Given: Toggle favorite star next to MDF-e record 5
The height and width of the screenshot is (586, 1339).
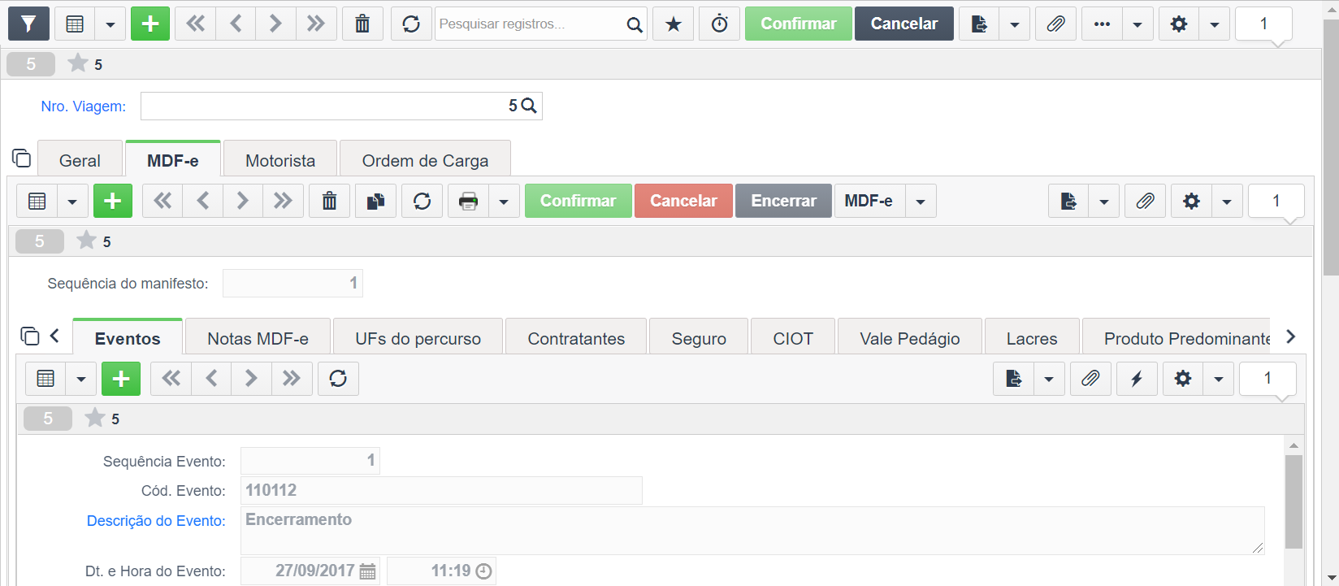Looking at the screenshot, I should tap(86, 240).
